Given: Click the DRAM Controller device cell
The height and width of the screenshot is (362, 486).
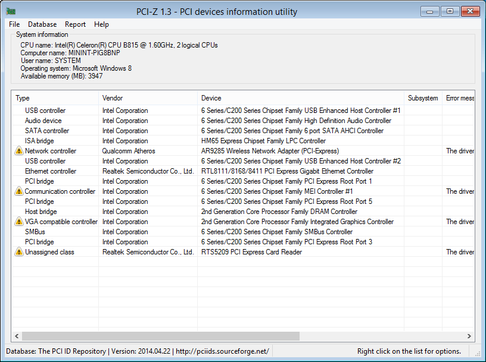Looking at the screenshot, I should (279, 212).
